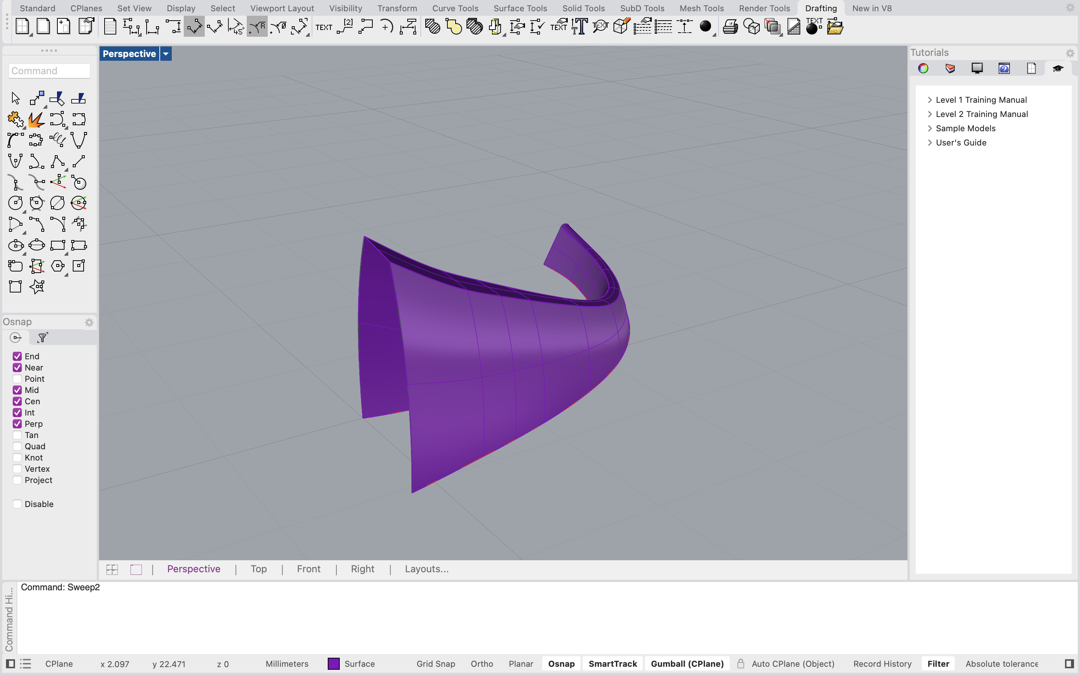This screenshot has height=675, width=1080.
Task: Expand Level 1 Training Manual
Action: [x=930, y=99]
